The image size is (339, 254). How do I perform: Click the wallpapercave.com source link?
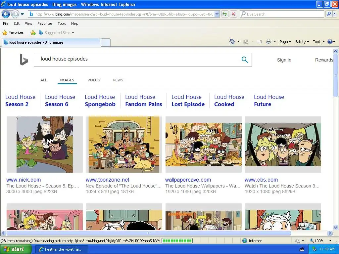[x=188, y=180]
